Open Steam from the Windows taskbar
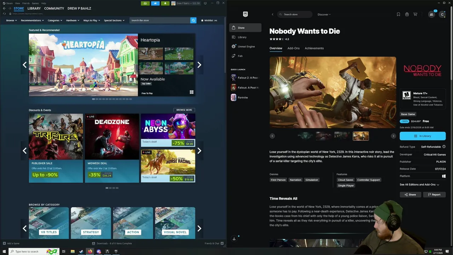Viewport: 453px width, 255px height. pyautogui.click(x=81, y=251)
